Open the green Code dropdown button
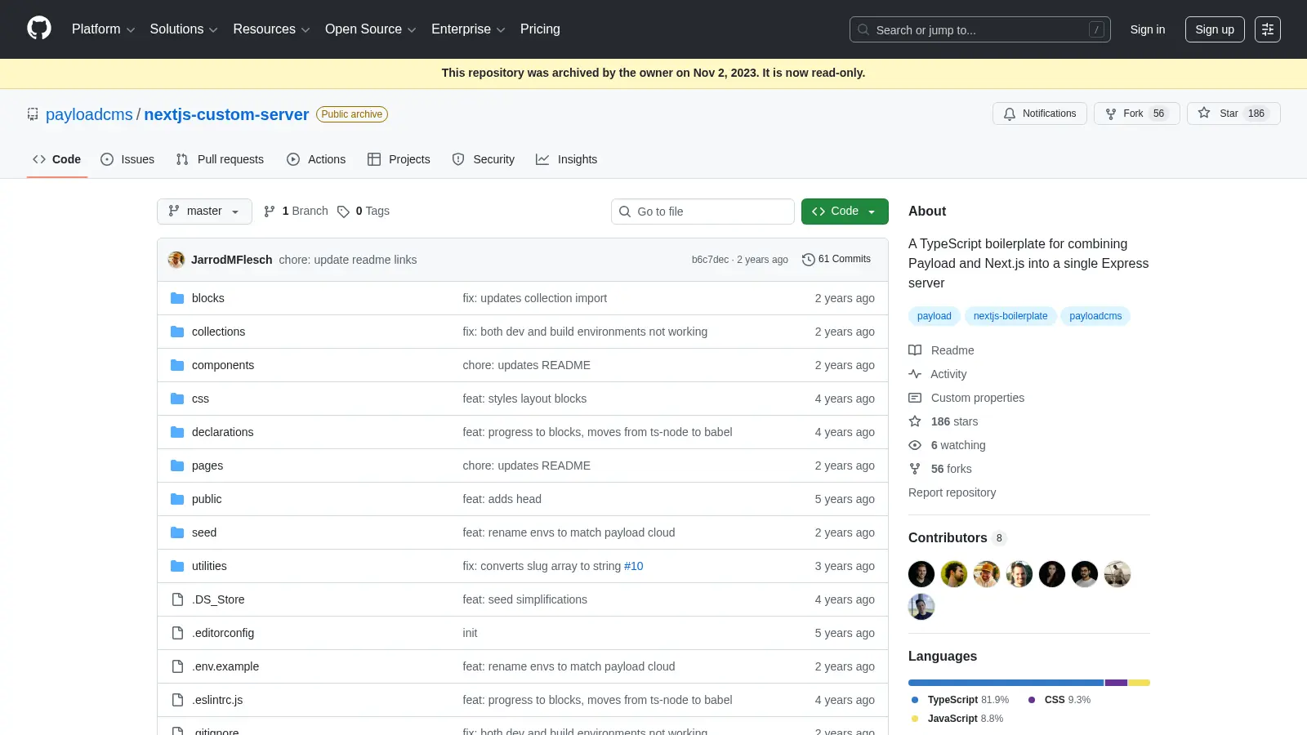This screenshot has width=1307, height=735. coord(845,212)
